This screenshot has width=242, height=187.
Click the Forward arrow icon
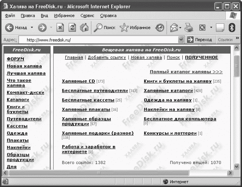pos(42,28)
